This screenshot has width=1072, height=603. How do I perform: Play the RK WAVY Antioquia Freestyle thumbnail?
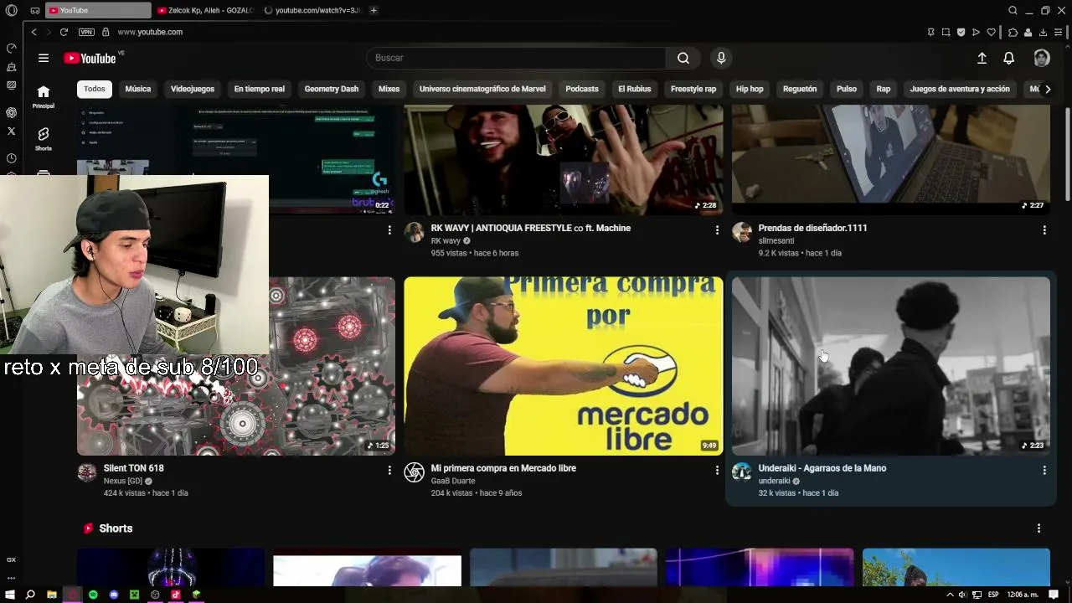point(564,160)
